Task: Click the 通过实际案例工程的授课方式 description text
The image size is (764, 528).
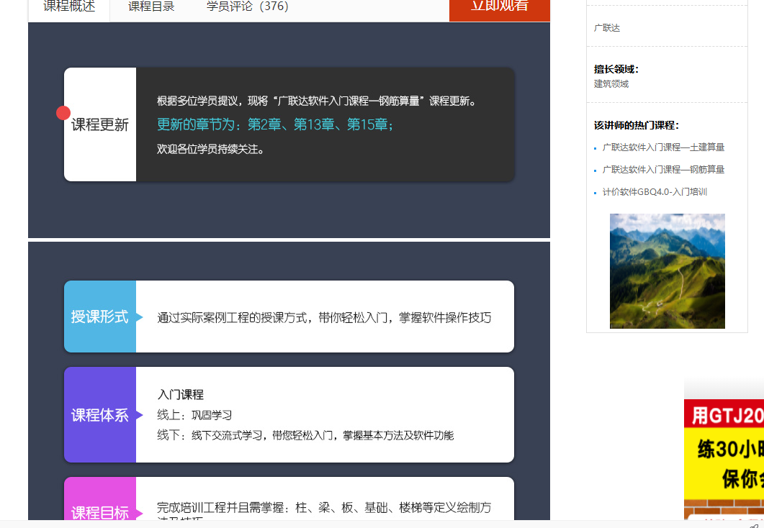Action: (x=324, y=317)
